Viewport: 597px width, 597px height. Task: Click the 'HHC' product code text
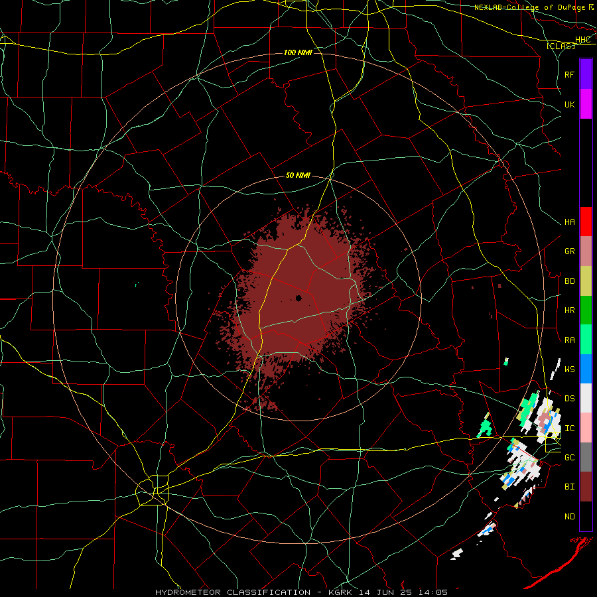tap(583, 40)
